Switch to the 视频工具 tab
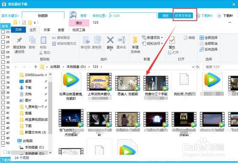This screenshot has height=163, width=238. coord(79,30)
